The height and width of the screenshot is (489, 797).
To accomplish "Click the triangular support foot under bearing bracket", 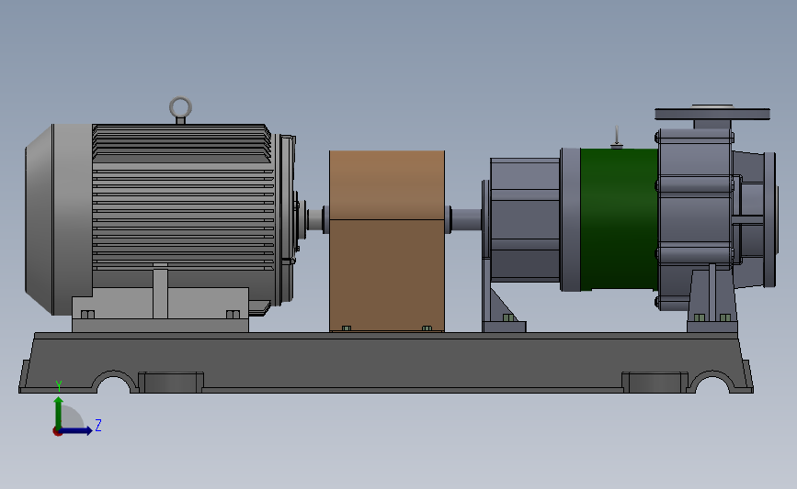I will click(503, 310).
